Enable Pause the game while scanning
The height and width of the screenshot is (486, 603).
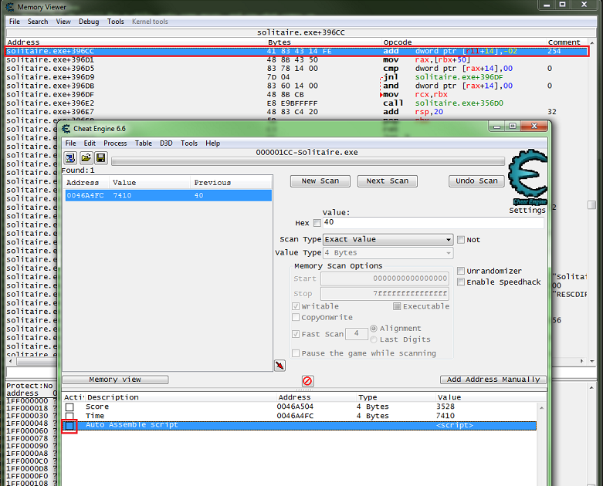(296, 353)
